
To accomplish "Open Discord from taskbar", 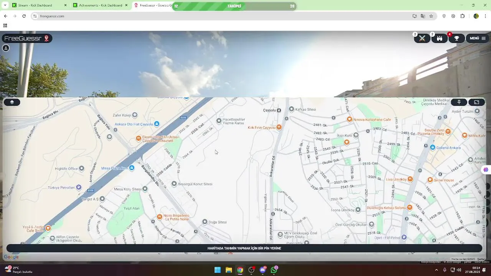I will (x=263, y=270).
